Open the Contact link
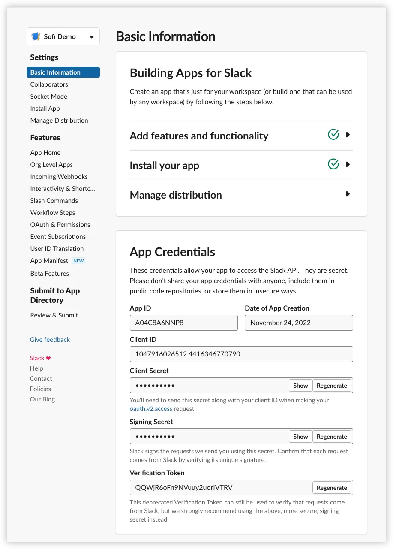 tap(41, 379)
